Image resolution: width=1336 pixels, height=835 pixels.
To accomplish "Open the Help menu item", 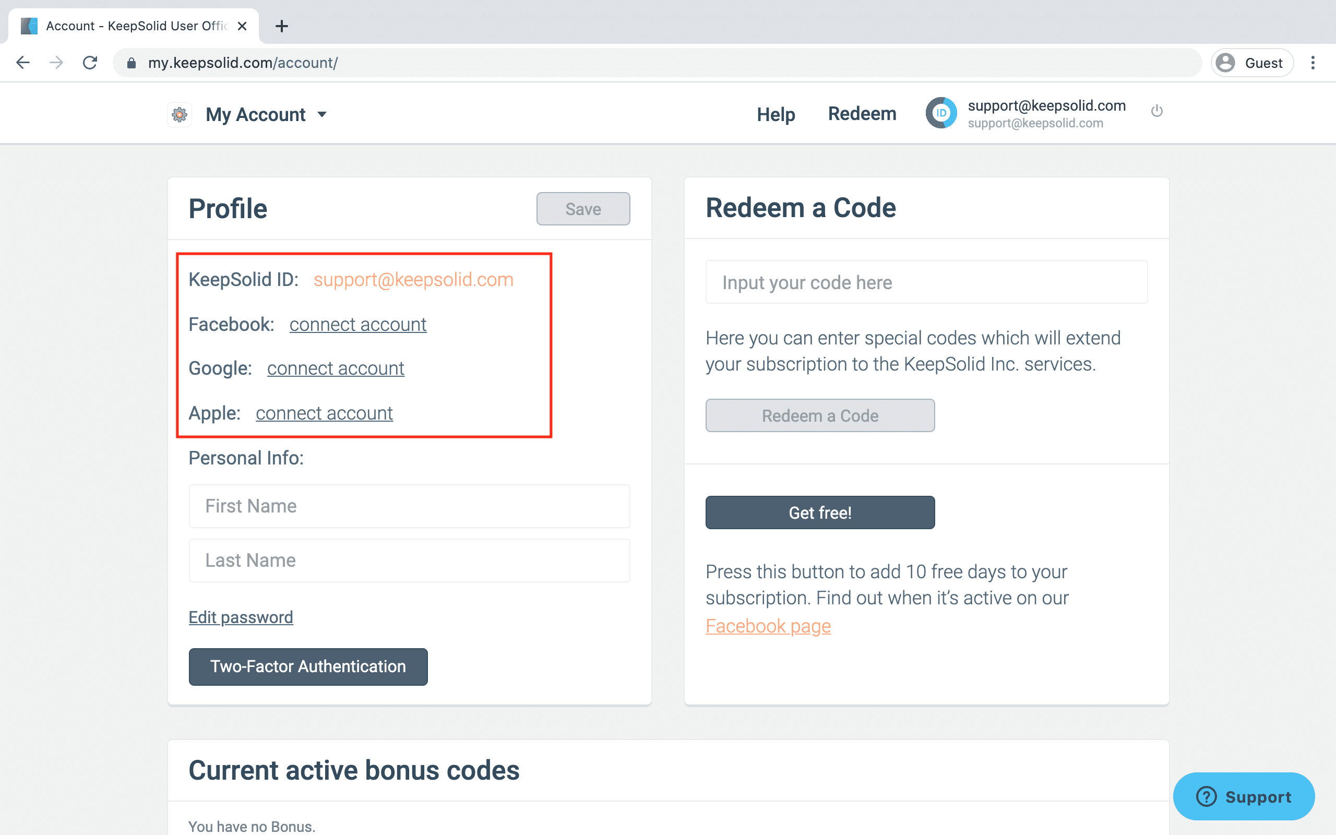I will [x=776, y=114].
